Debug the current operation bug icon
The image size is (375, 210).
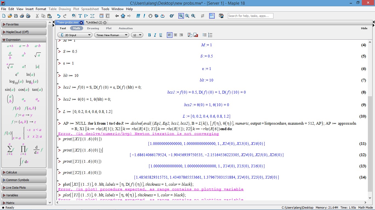pyautogui.click(x=156, y=16)
